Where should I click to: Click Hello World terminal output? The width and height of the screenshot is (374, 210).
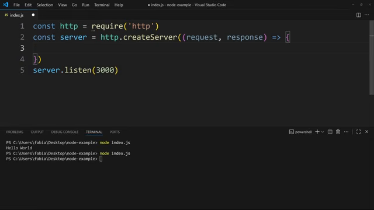(x=19, y=148)
